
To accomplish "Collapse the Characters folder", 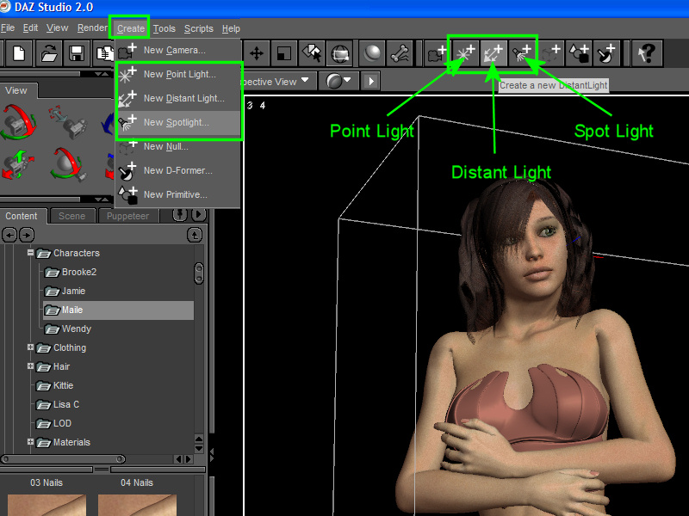I will pos(30,252).
